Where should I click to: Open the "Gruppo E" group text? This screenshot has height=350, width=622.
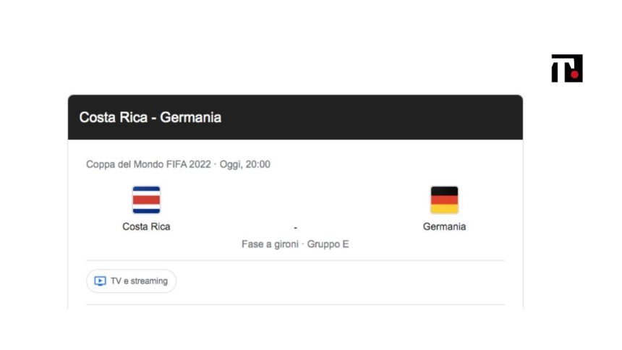(328, 244)
